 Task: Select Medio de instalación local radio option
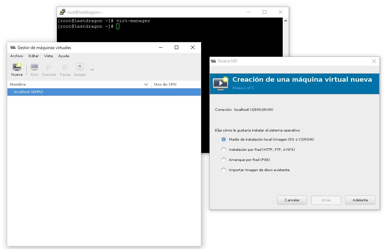[224, 140]
